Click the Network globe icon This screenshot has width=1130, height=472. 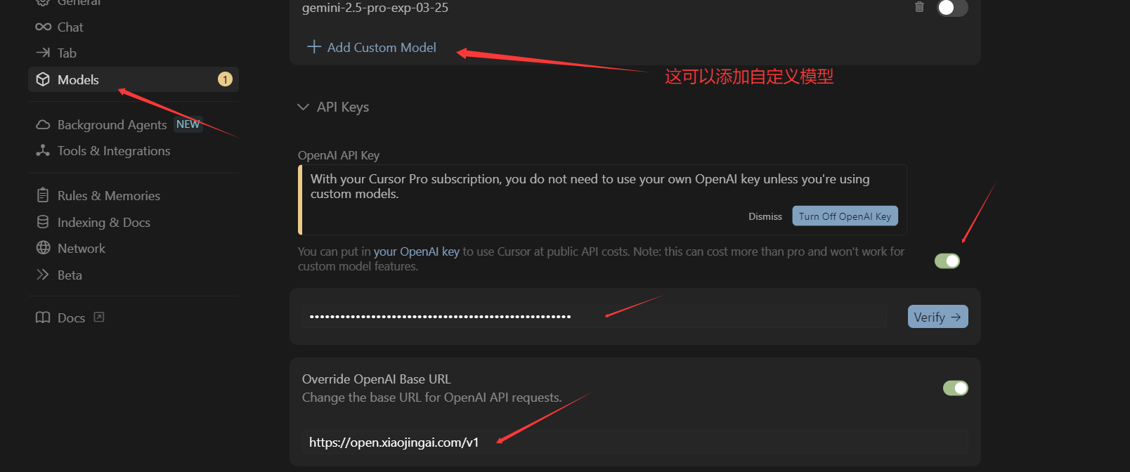(x=43, y=248)
